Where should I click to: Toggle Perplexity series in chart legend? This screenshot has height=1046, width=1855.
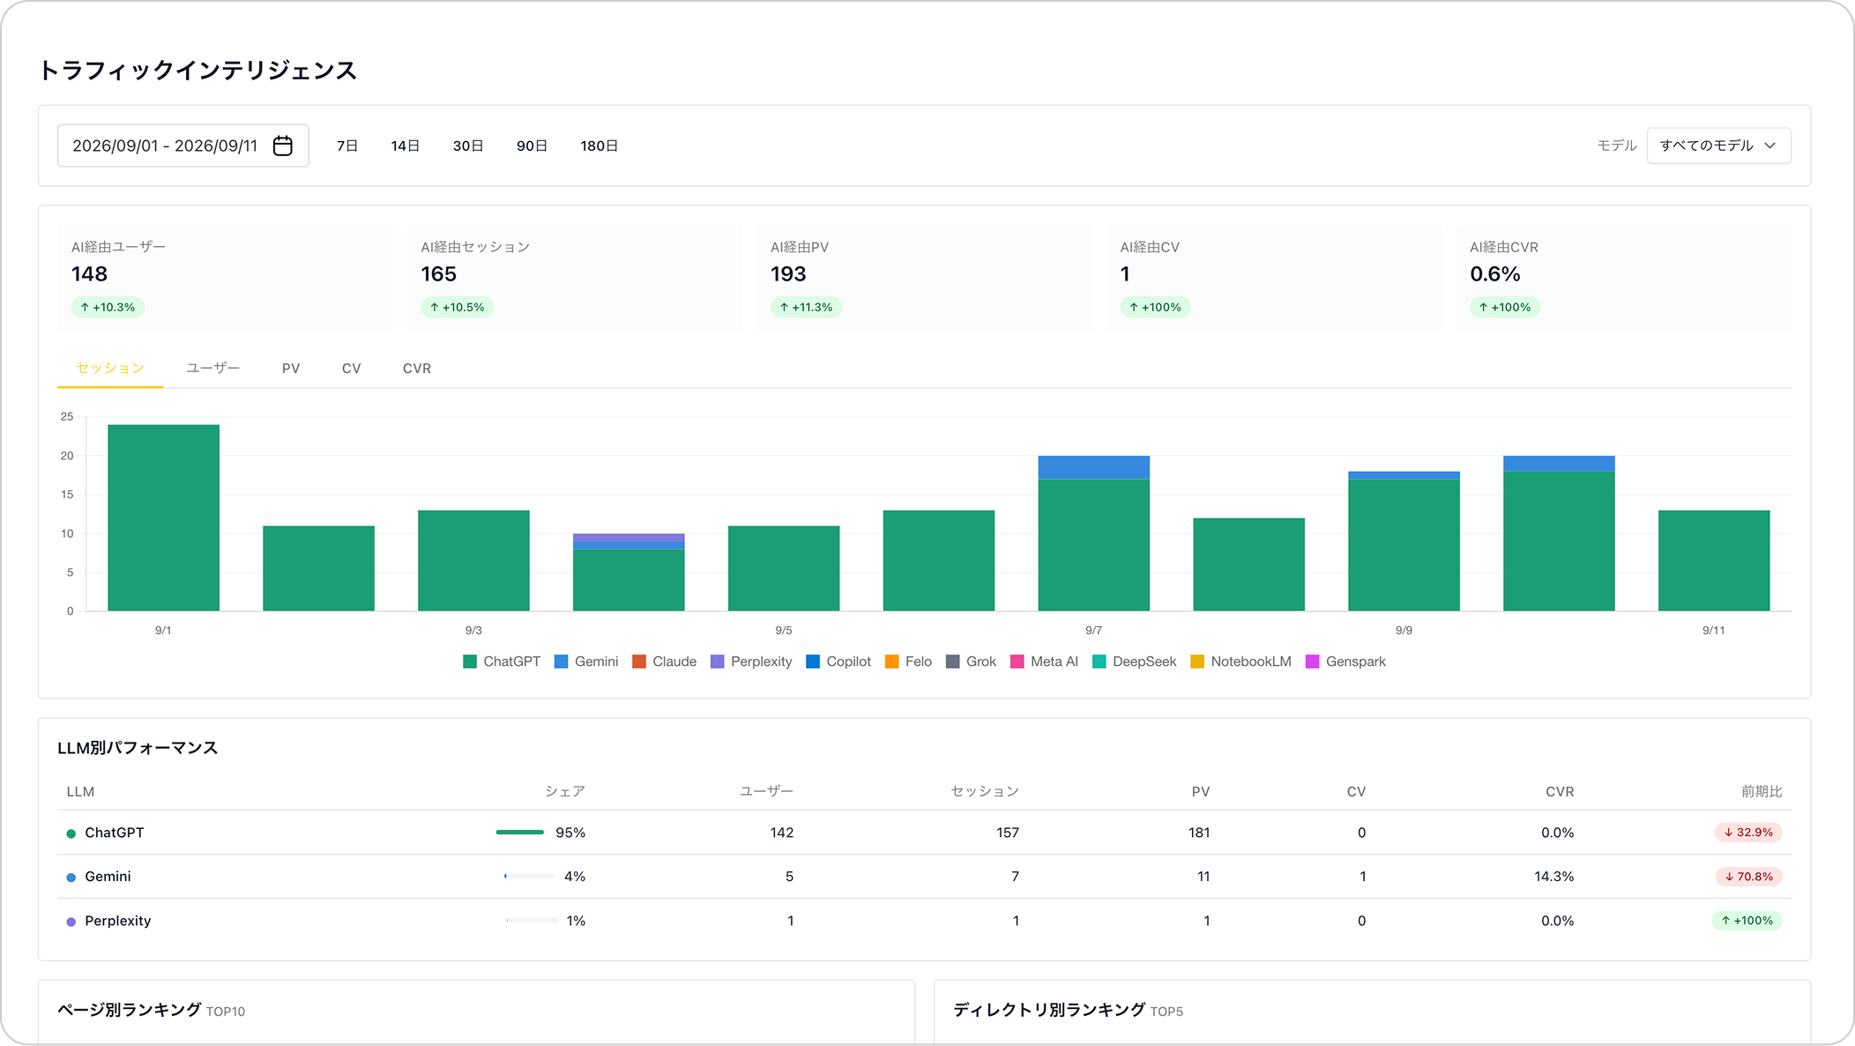pyautogui.click(x=751, y=661)
